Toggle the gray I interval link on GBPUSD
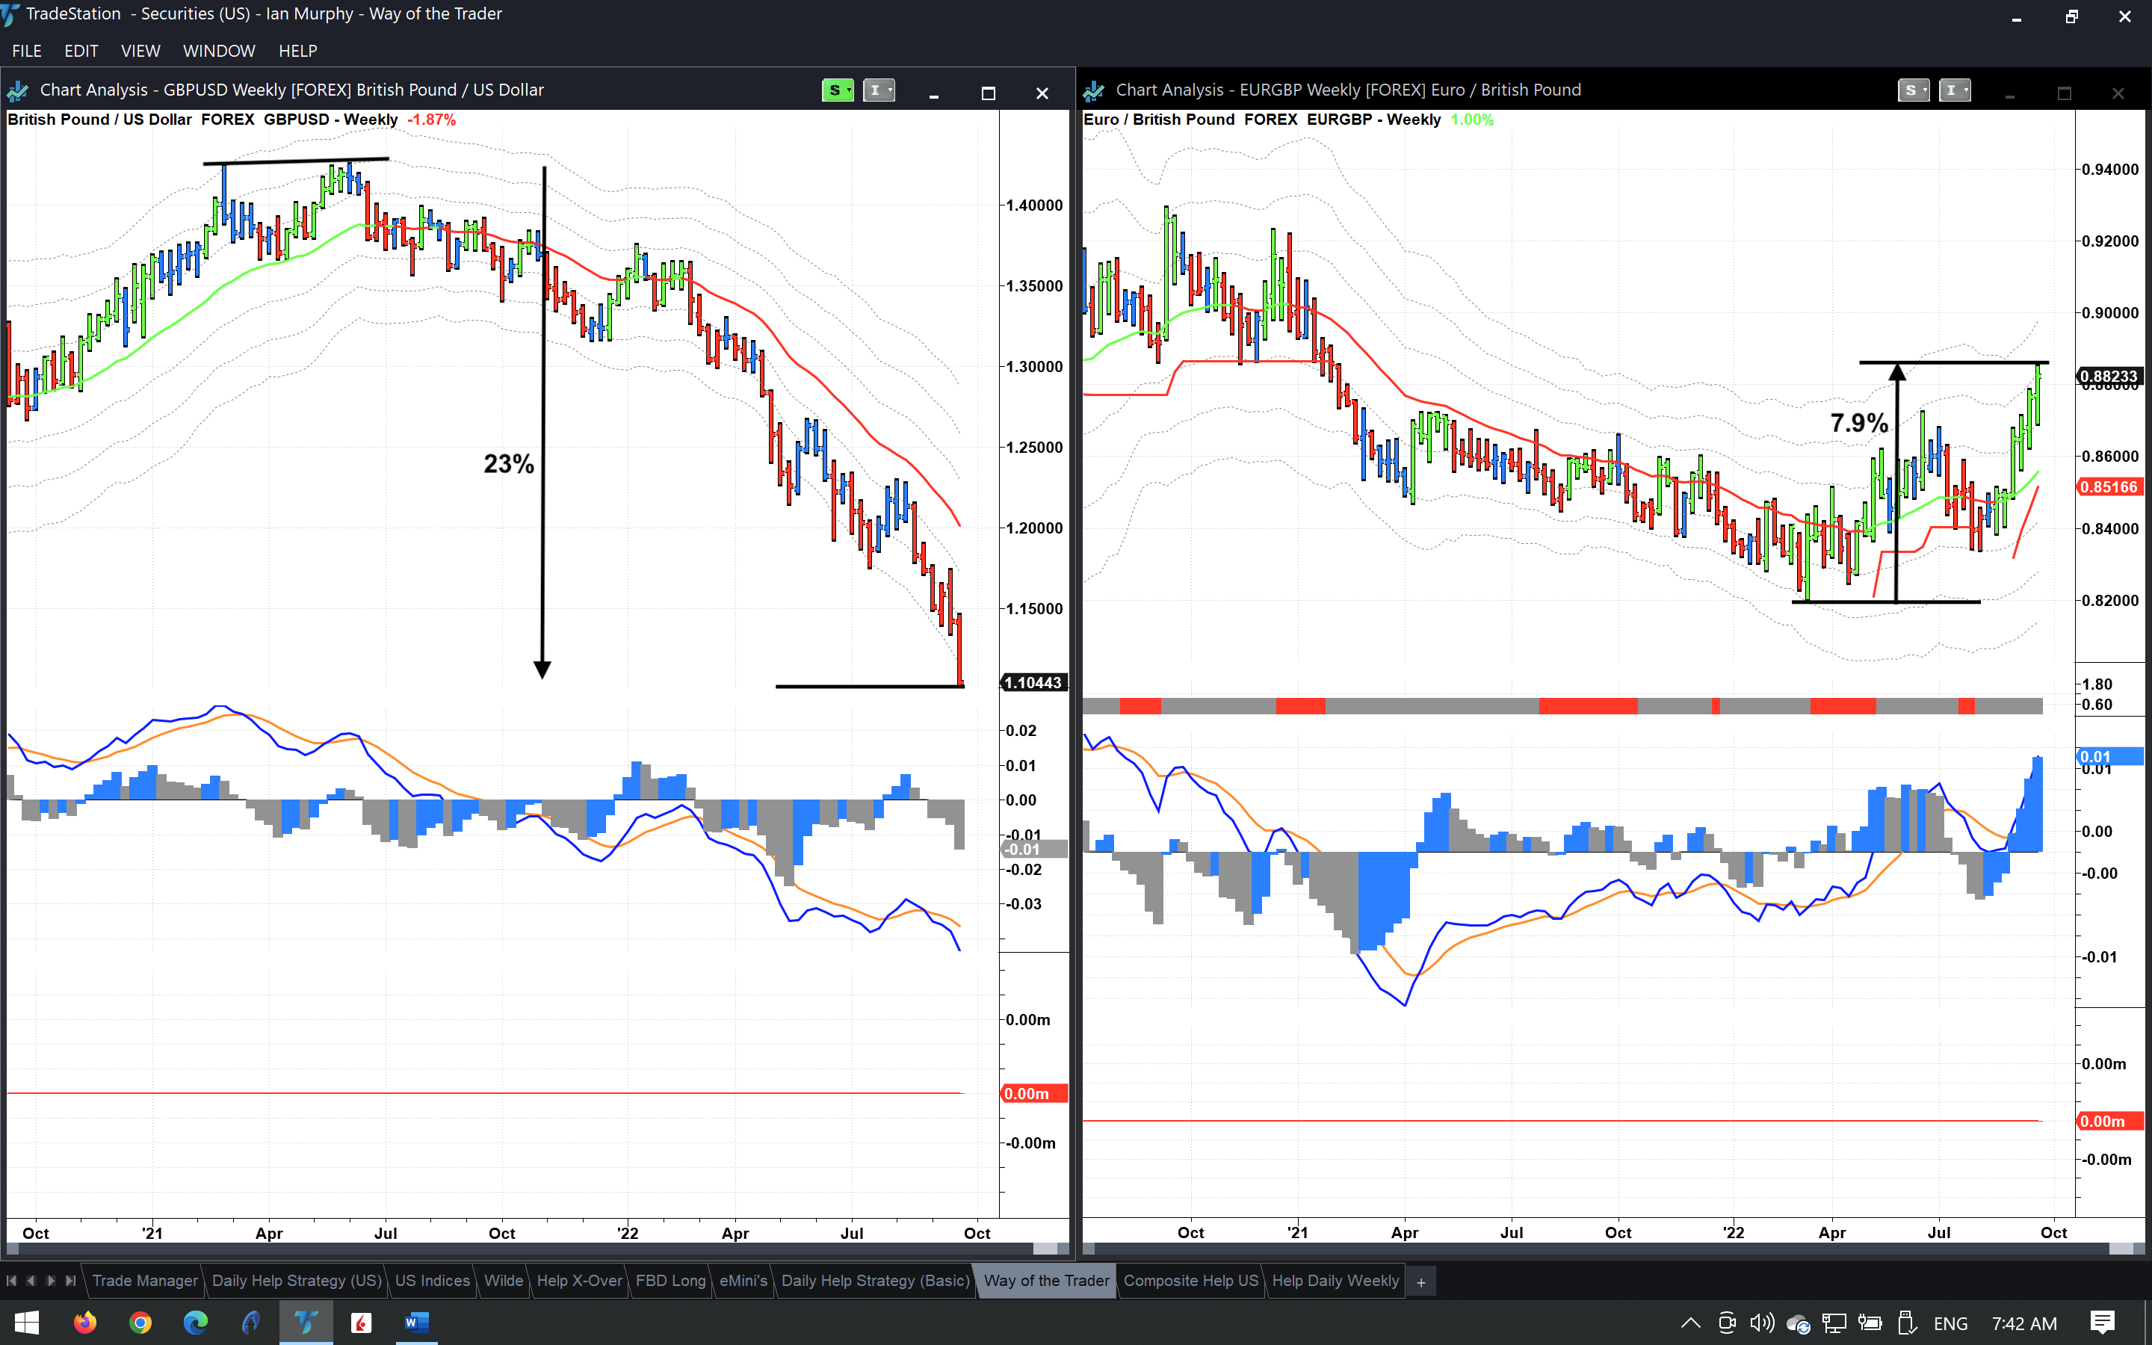This screenshot has height=1345, width=2152. click(x=875, y=90)
